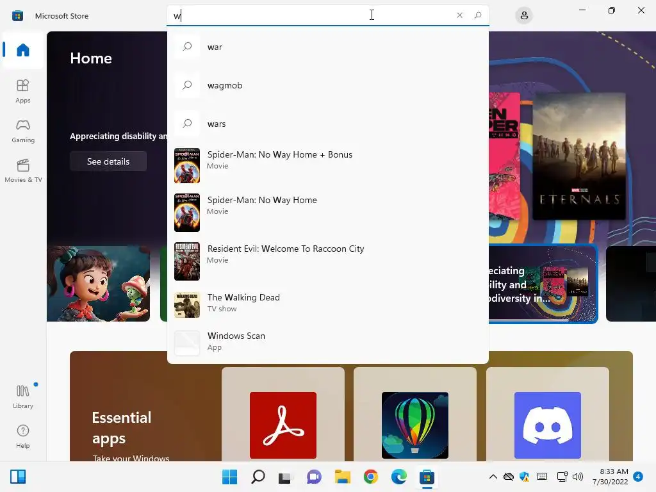The image size is (656, 492).
Task: Click the Essential apps heading
Action: point(122,427)
